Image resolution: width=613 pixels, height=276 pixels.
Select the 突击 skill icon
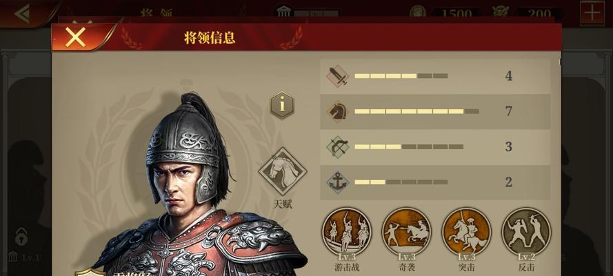(466, 231)
